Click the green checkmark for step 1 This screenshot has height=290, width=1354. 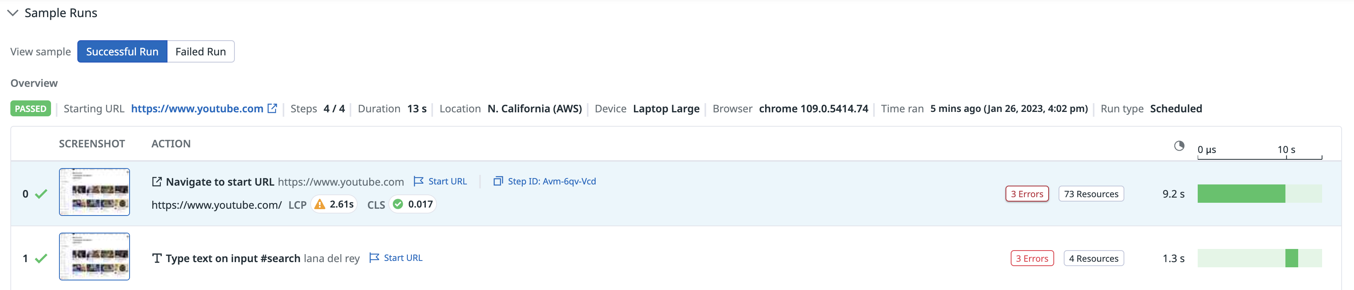click(41, 259)
